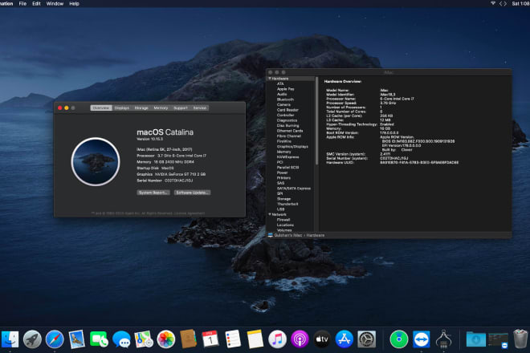The width and height of the screenshot is (530, 353).
Task: Select Card Reader in the sidebar
Action: click(287, 110)
